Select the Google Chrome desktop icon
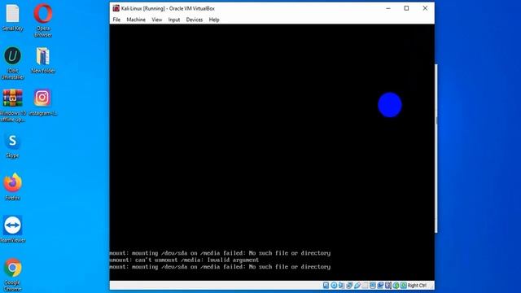 (x=13, y=275)
